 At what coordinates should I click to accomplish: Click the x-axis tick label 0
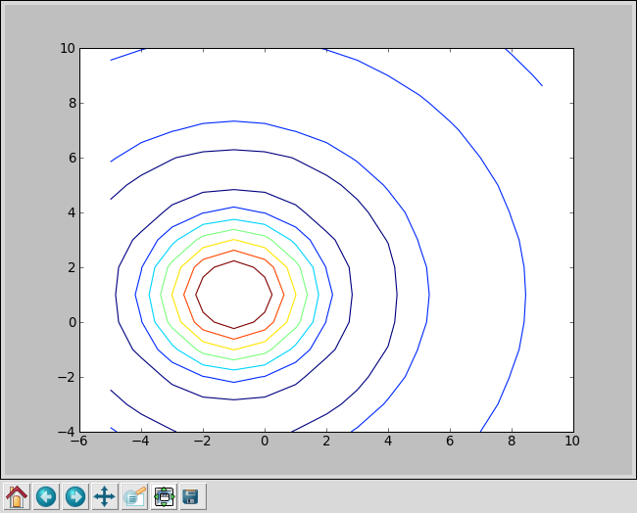coord(265,442)
